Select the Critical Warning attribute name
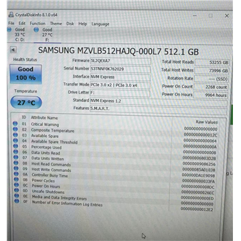 pos(45,125)
